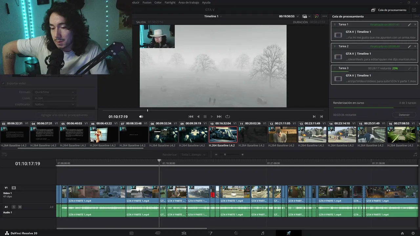Image resolution: width=420 pixels, height=236 pixels.
Task: Zoom in timeline with plus button
Action: click(x=242, y=154)
